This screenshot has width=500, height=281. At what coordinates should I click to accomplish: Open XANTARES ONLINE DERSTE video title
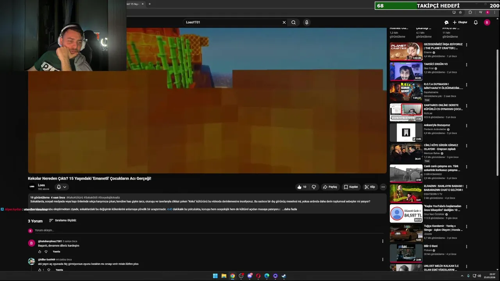[x=443, y=107]
